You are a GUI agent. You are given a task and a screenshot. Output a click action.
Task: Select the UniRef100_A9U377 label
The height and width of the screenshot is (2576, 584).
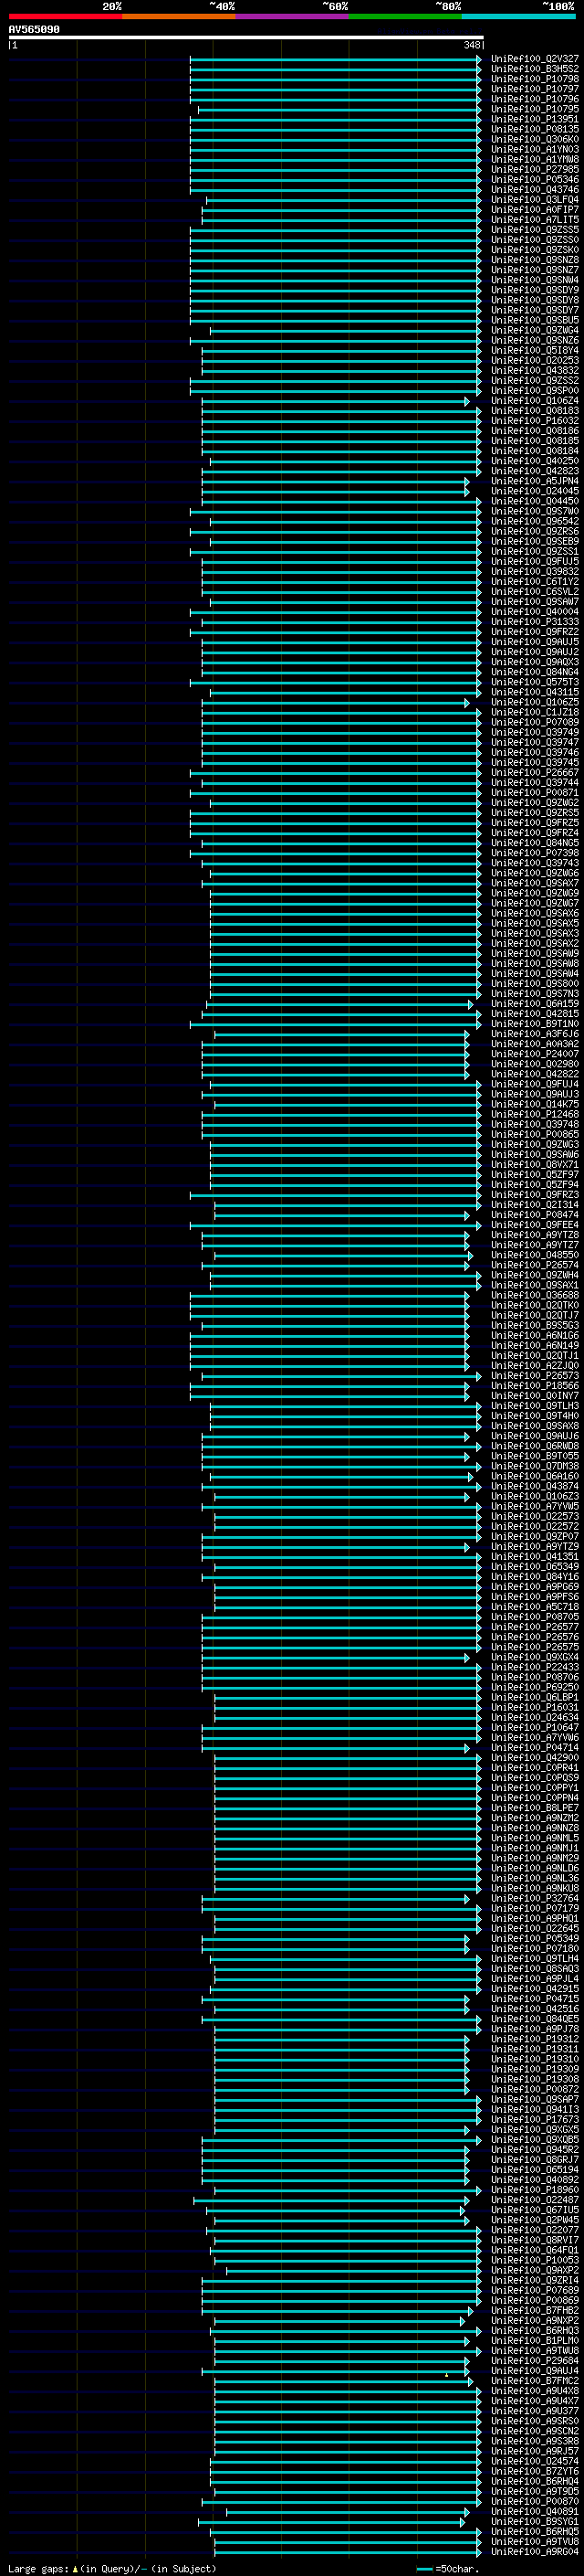tap(535, 2410)
